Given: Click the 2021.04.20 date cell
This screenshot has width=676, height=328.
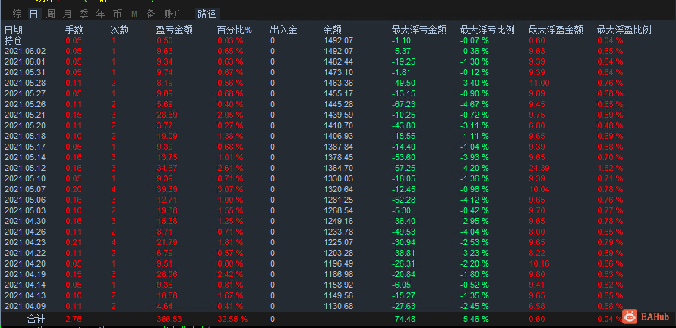Looking at the screenshot, I should click(24, 263).
